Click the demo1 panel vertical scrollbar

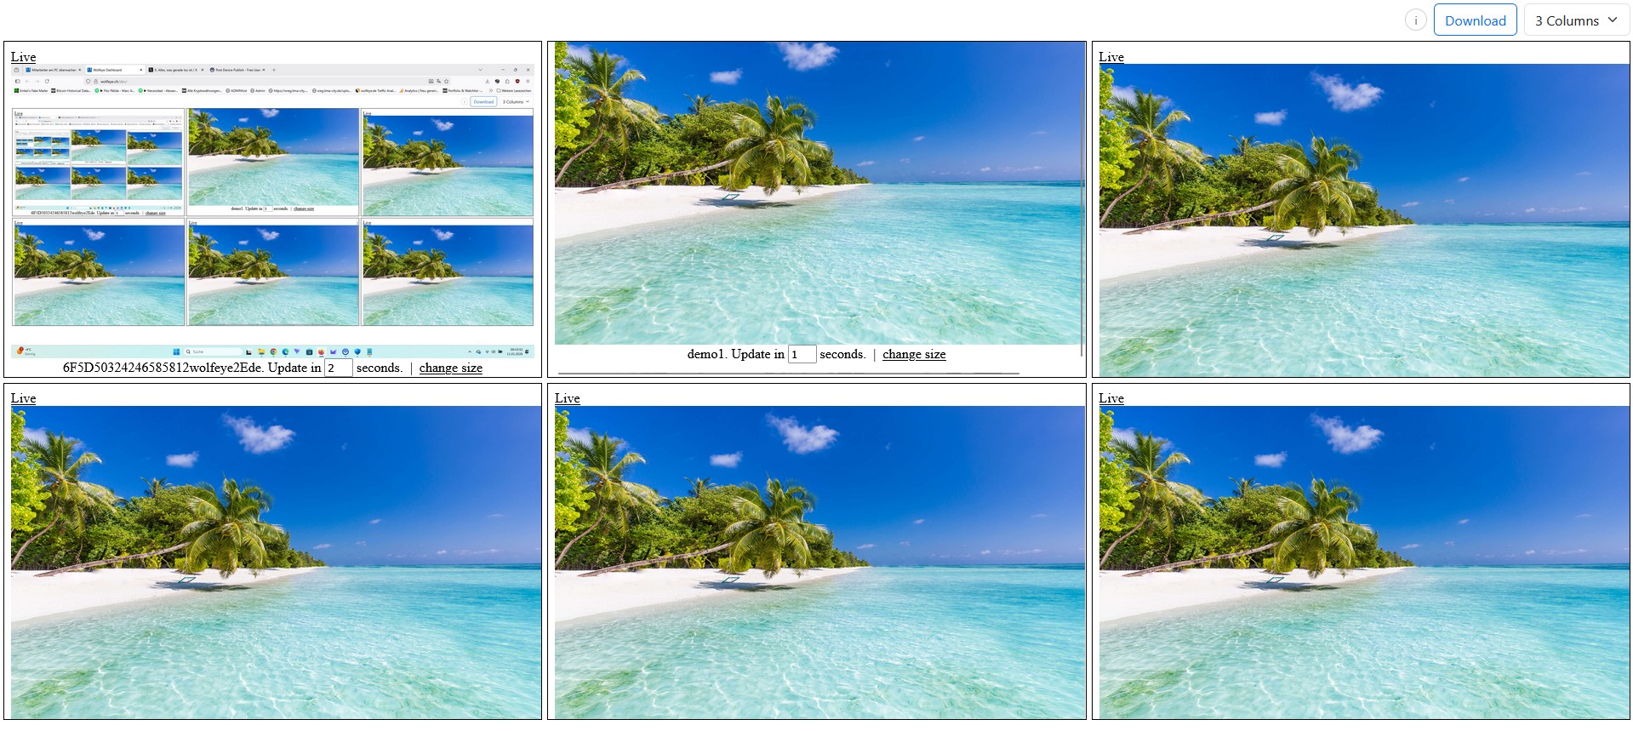(x=1082, y=221)
